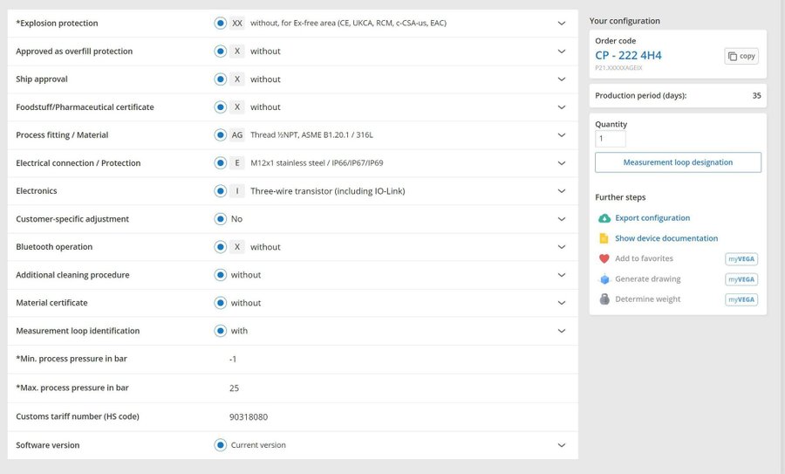The width and height of the screenshot is (785, 474).
Task: Click the myVEGA badge beside Determine weight
Action: [741, 299]
